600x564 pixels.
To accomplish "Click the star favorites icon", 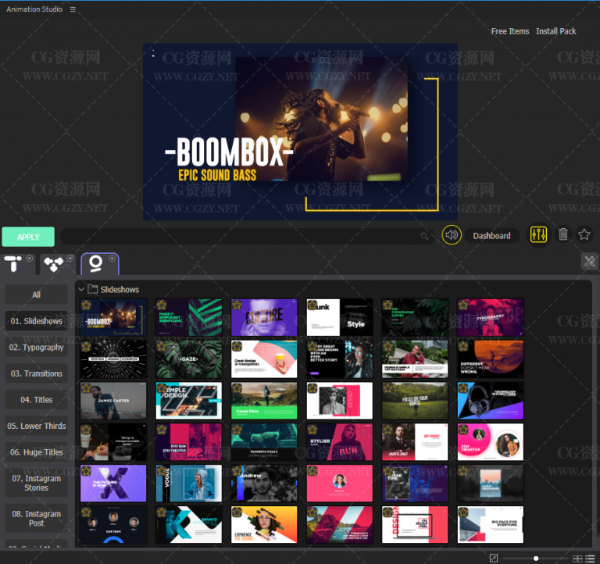I will tap(584, 234).
